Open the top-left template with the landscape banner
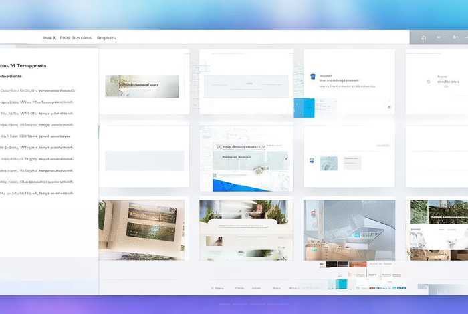Image resolution: width=468 pixels, height=314 pixels. 142,86
